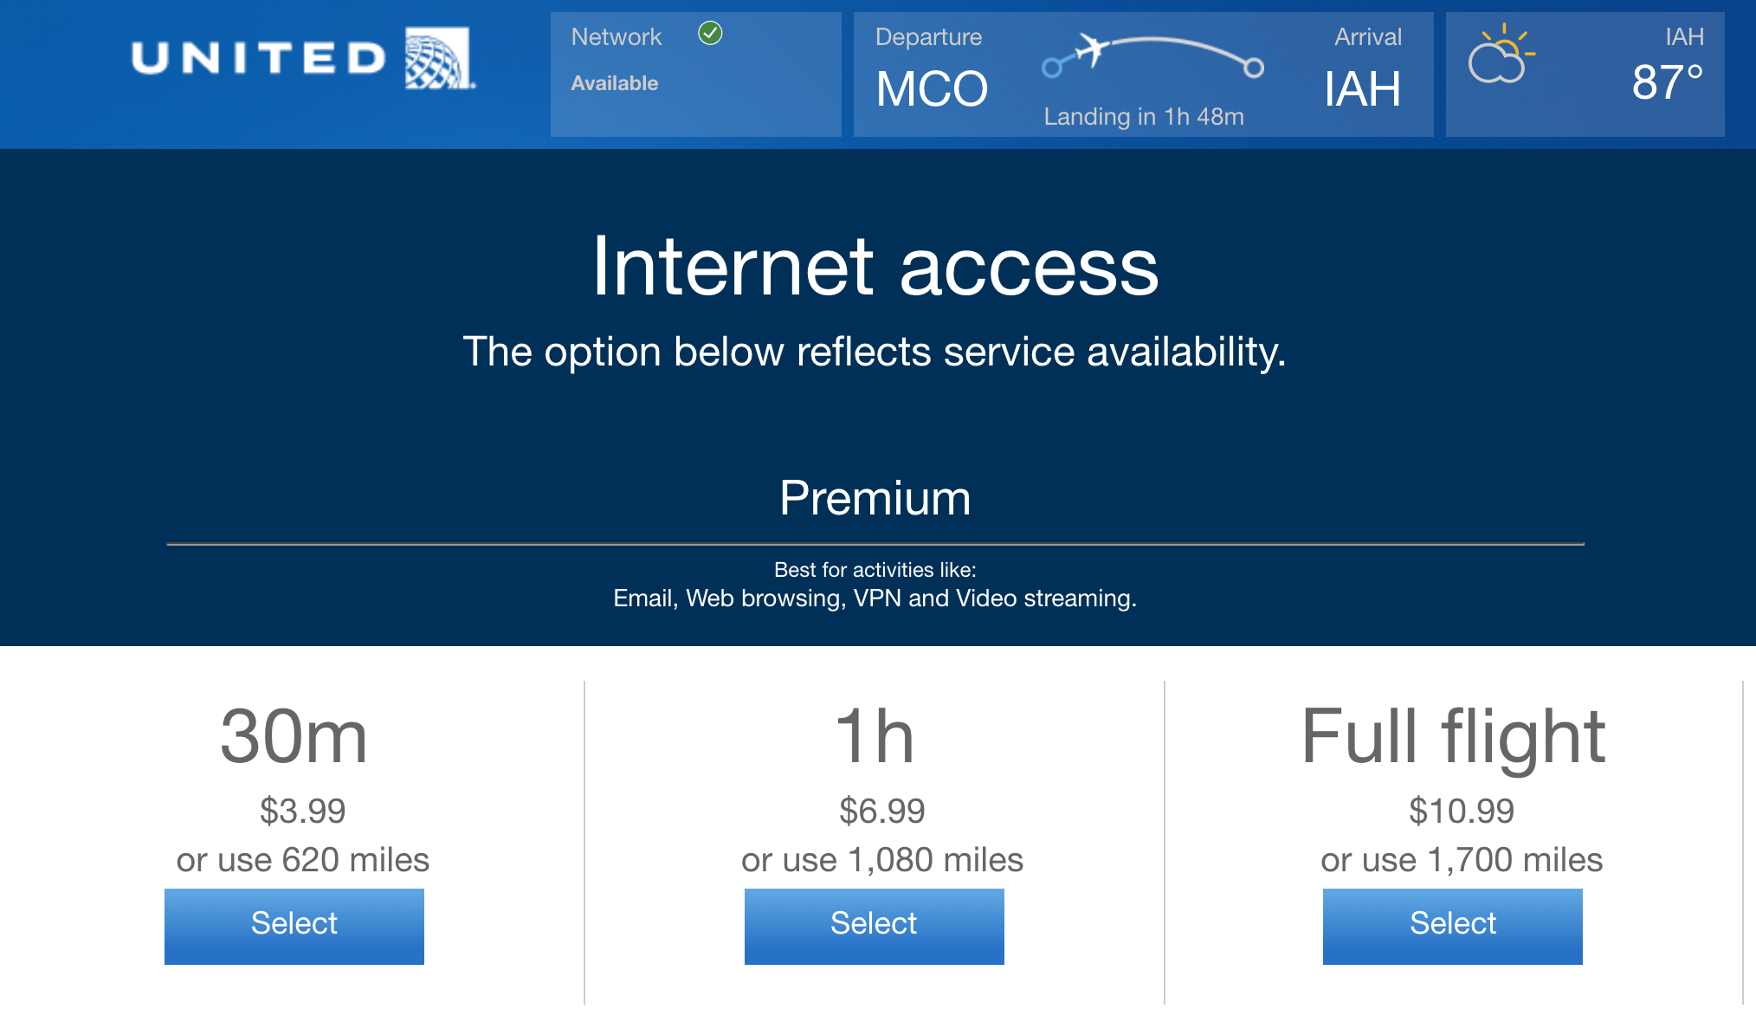Click the or use 620 miles option
1756x1022 pixels.
(302, 860)
